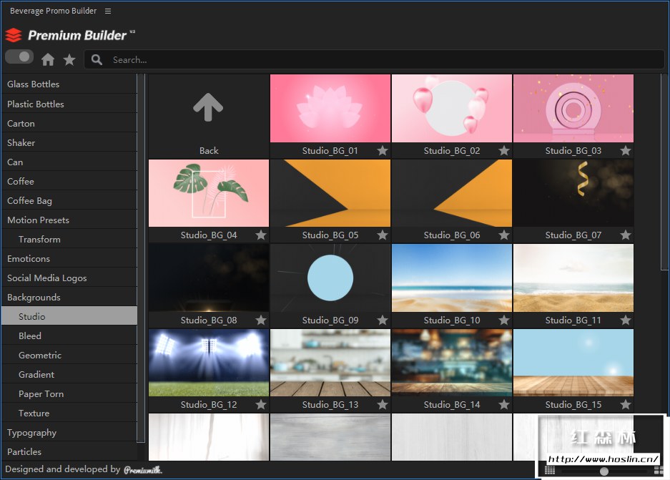670x480 pixels.
Task: Open the Shaker category
Action: tap(69, 142)
